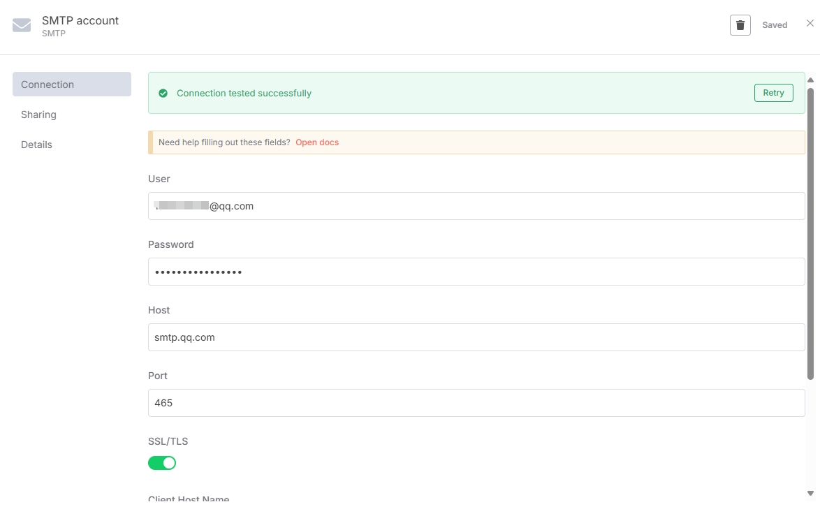Click the SMTP account title name
820x509 pixels.
pos(80,20)
